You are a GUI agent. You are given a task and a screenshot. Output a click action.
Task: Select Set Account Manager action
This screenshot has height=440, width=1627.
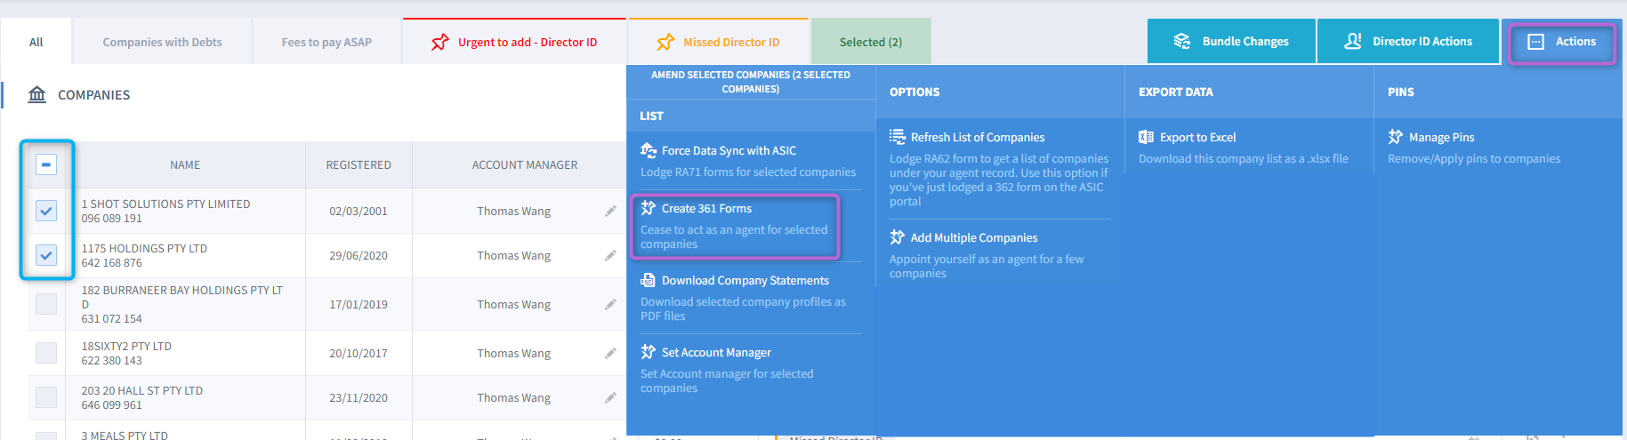[715, 352]
